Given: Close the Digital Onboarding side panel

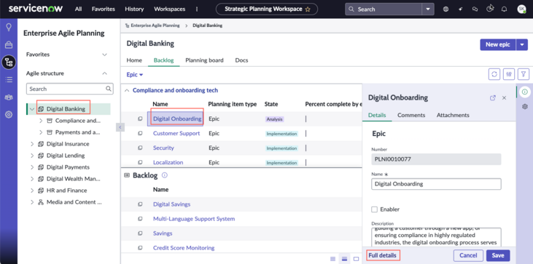Looking at the screenshot, I should 504,97.
